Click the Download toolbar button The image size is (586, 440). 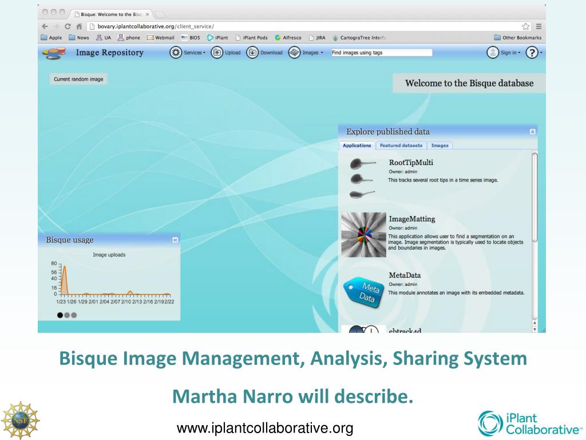[x=264, y=52]
